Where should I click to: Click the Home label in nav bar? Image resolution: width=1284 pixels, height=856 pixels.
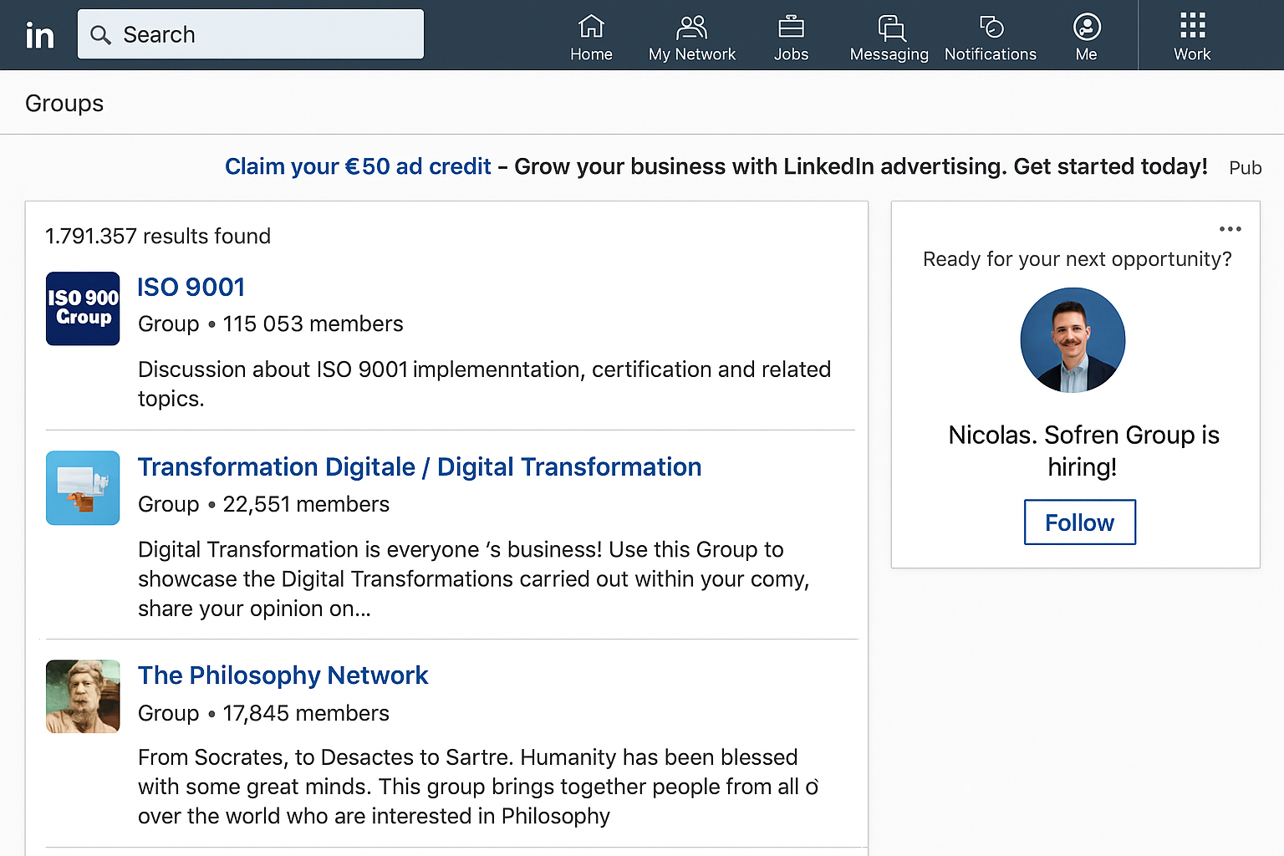pyautogui.click(x=591, y=54)
